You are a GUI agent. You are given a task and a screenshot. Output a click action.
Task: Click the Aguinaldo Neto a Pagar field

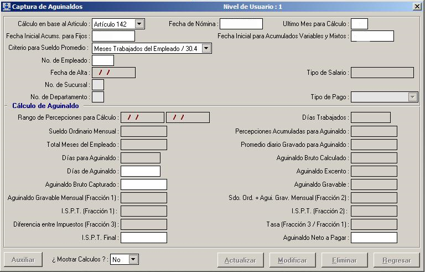pos(374,238)
